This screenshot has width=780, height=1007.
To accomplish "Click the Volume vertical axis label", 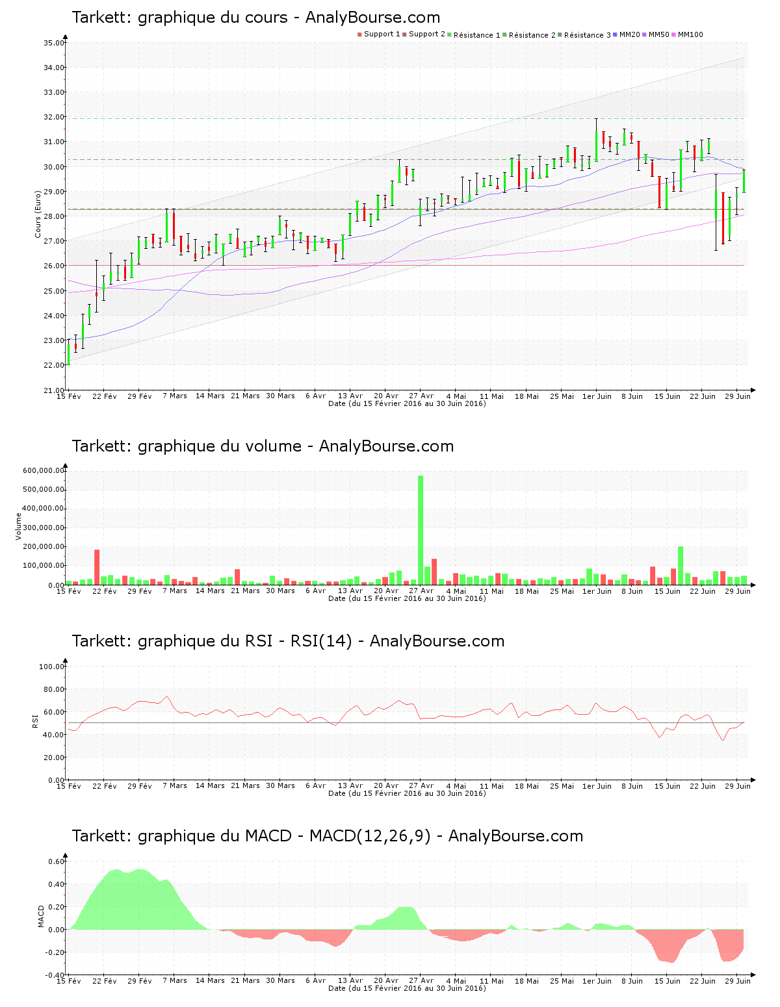I will pyautogui.click(x=18, y=526).
